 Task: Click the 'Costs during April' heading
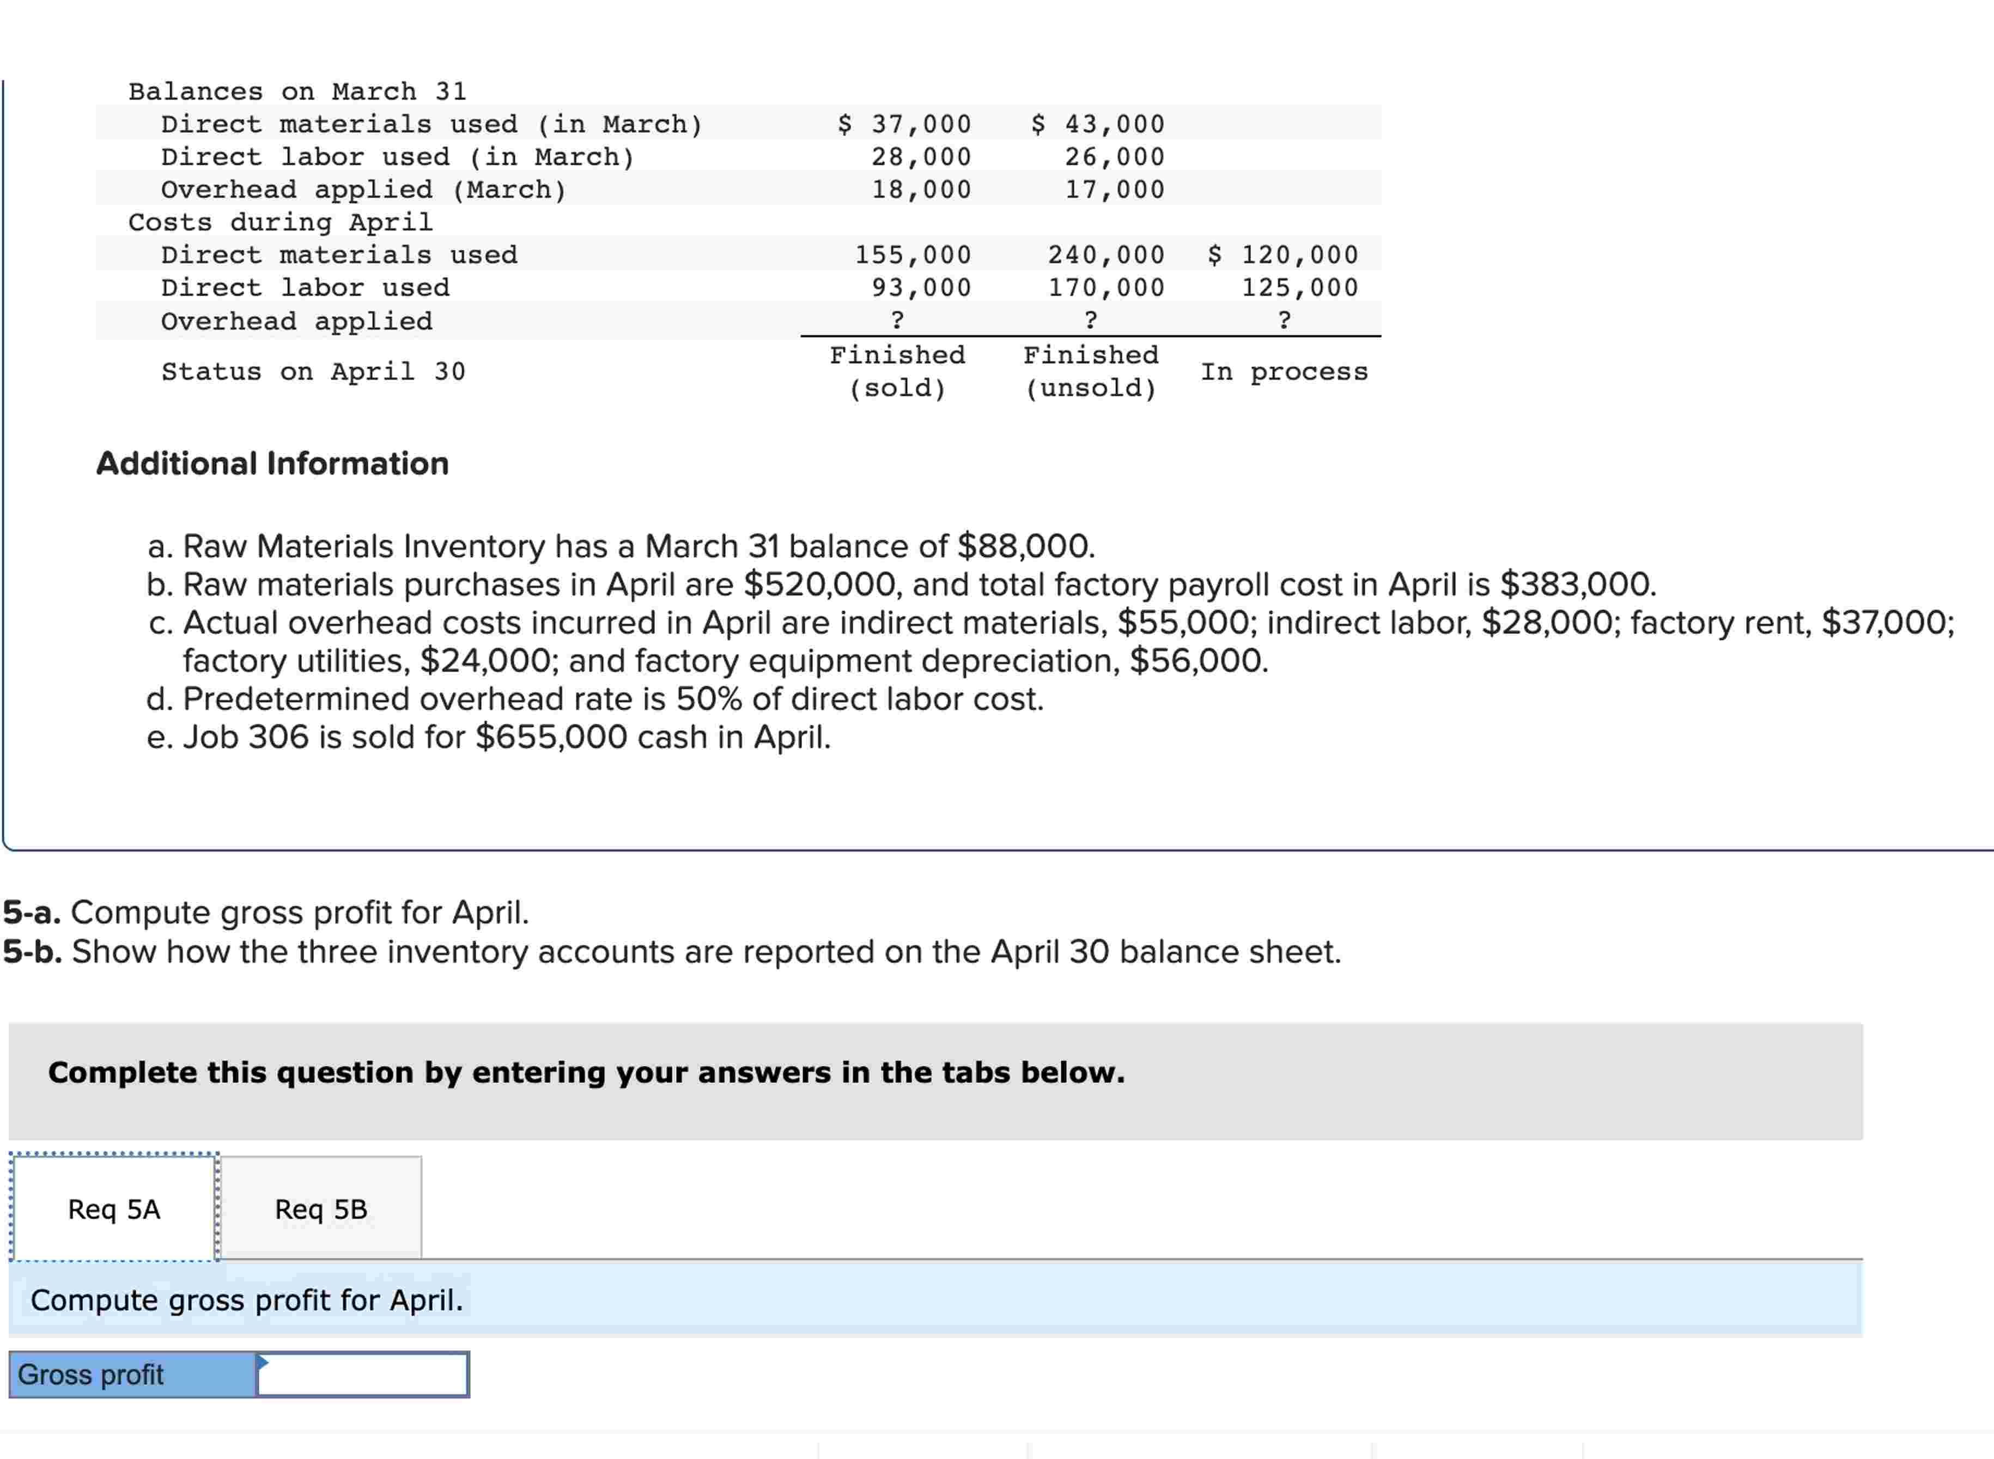(x=281, y=222)
